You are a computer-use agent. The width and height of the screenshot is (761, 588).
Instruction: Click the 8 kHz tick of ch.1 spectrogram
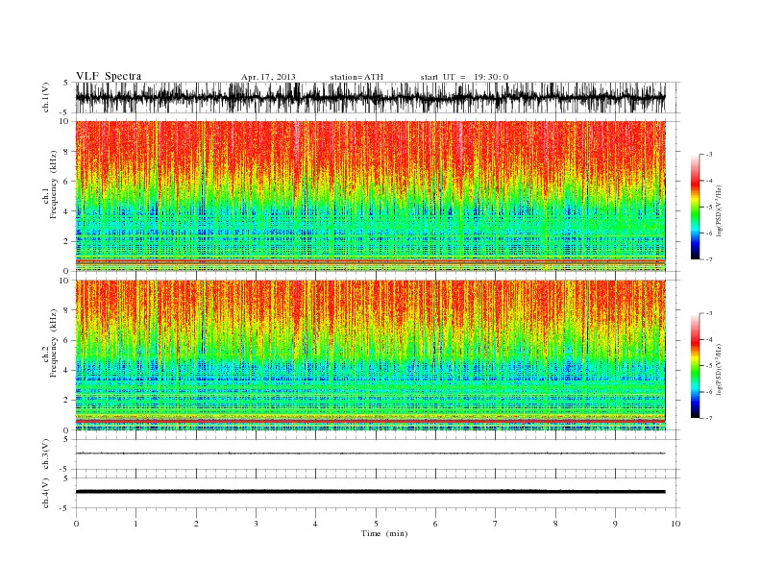66,152
